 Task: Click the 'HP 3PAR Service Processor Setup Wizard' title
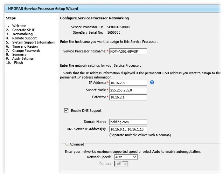point(43,9)
